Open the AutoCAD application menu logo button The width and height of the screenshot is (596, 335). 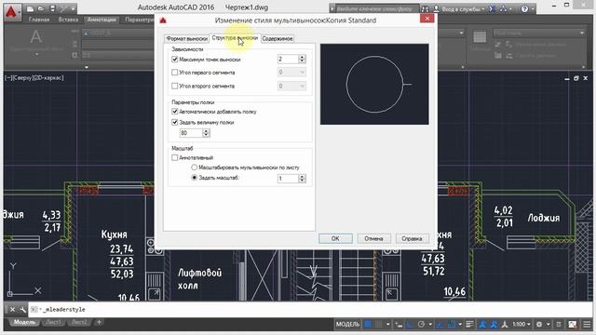[x=12, y=12]
